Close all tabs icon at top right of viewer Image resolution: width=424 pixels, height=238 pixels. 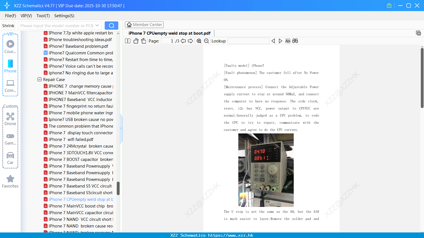(418, 33)
